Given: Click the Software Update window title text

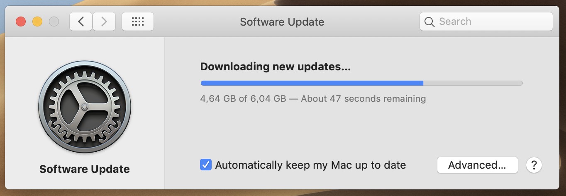Looking at the screenshot, I should [282, 22].
